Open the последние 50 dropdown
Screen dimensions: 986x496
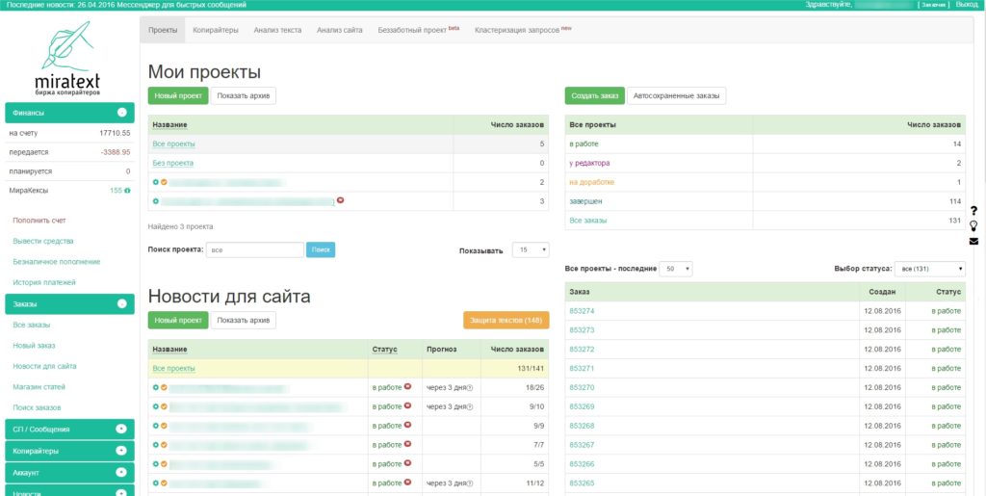click(x=677, y=269)
